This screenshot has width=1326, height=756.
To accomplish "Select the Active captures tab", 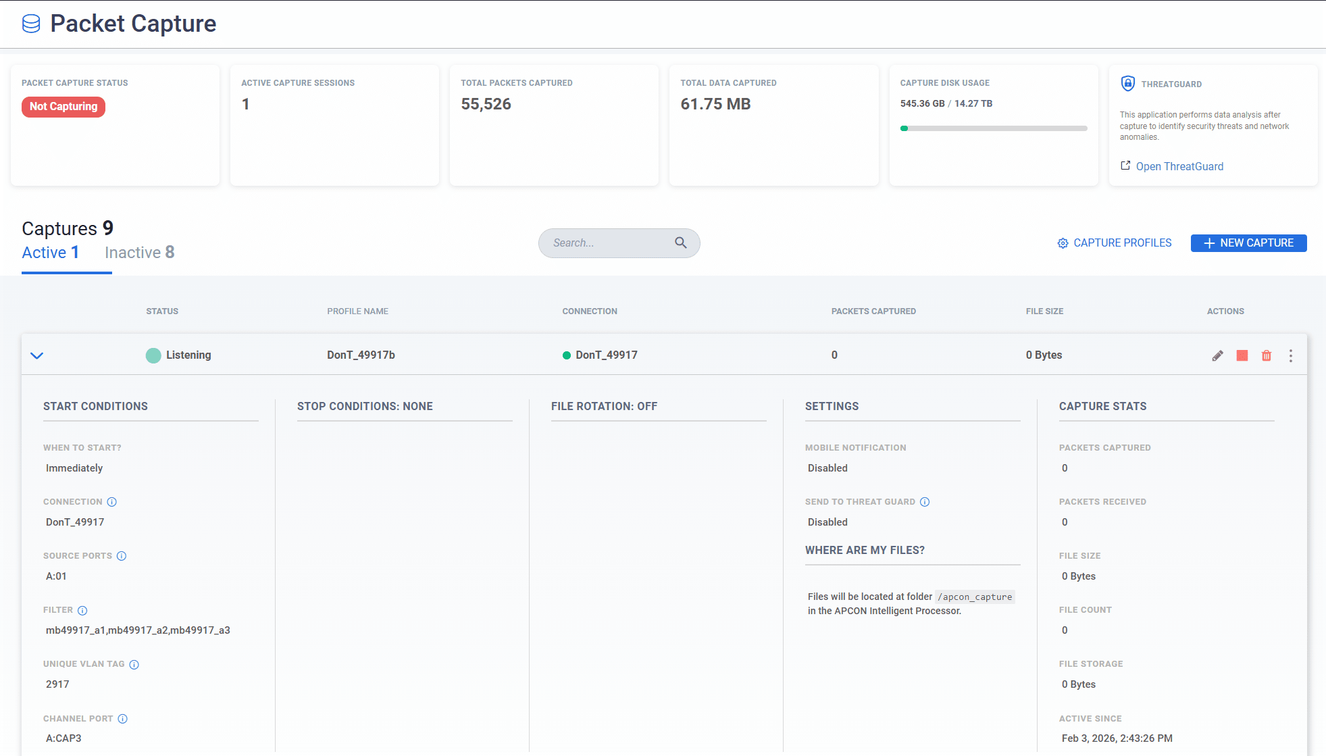I will (x=51, y=252).
